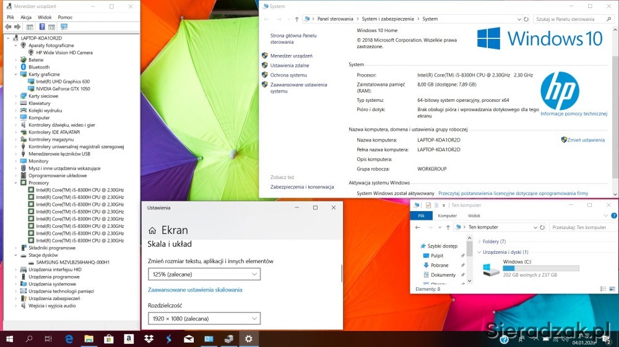
Task: Click help question icon in Ten komputer ribbon
Action: coord(614,216)
